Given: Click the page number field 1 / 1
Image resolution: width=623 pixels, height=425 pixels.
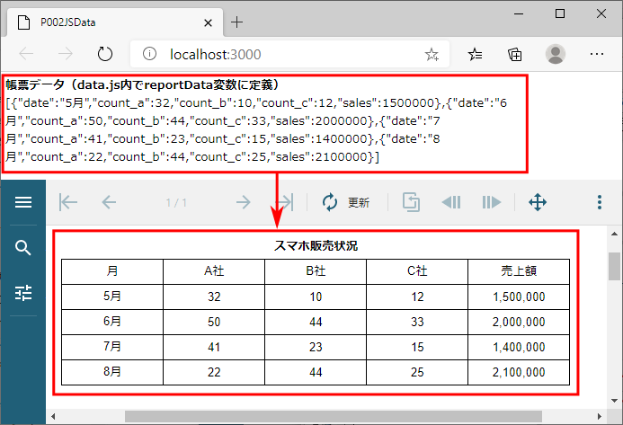Looking at the screenshot, I should [176, 203].
